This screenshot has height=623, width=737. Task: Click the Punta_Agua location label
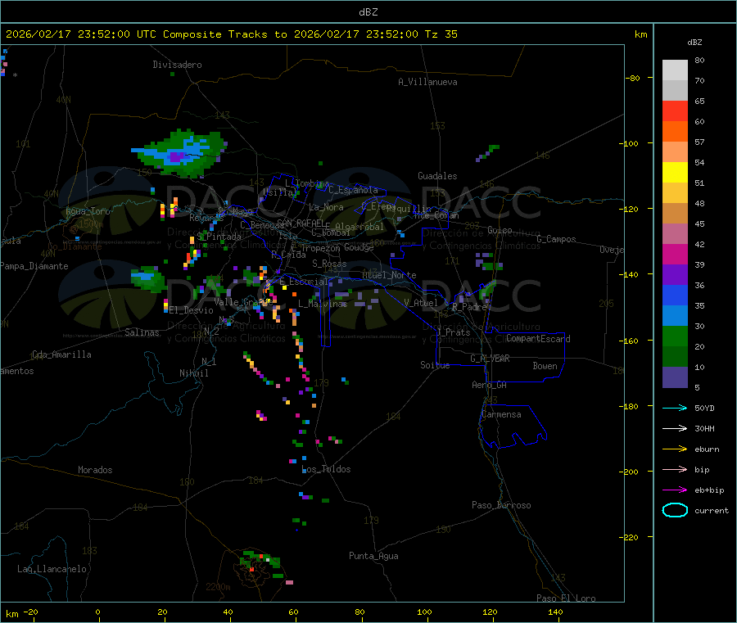click(x=373, y=556)
